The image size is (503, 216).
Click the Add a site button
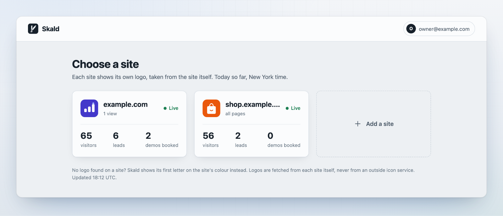pos(373,124)
